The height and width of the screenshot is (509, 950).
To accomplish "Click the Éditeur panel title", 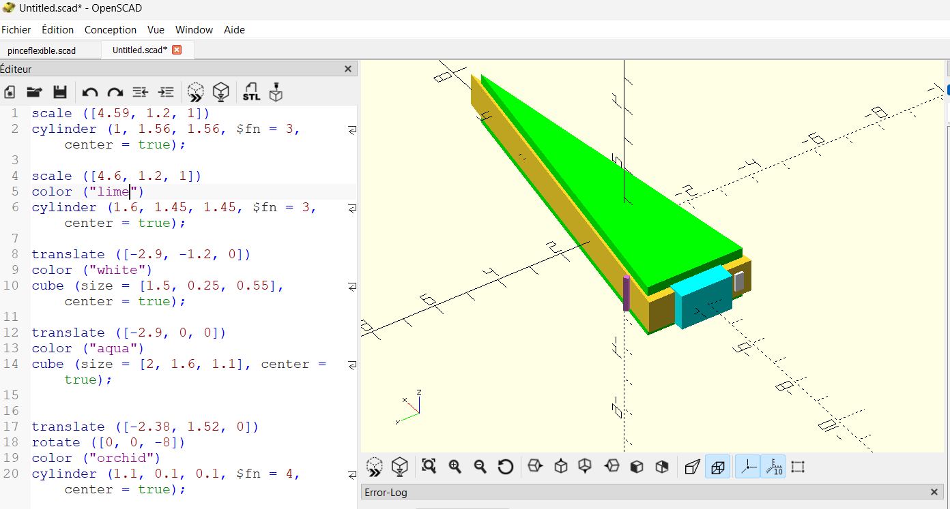I will tap(16, 69).
